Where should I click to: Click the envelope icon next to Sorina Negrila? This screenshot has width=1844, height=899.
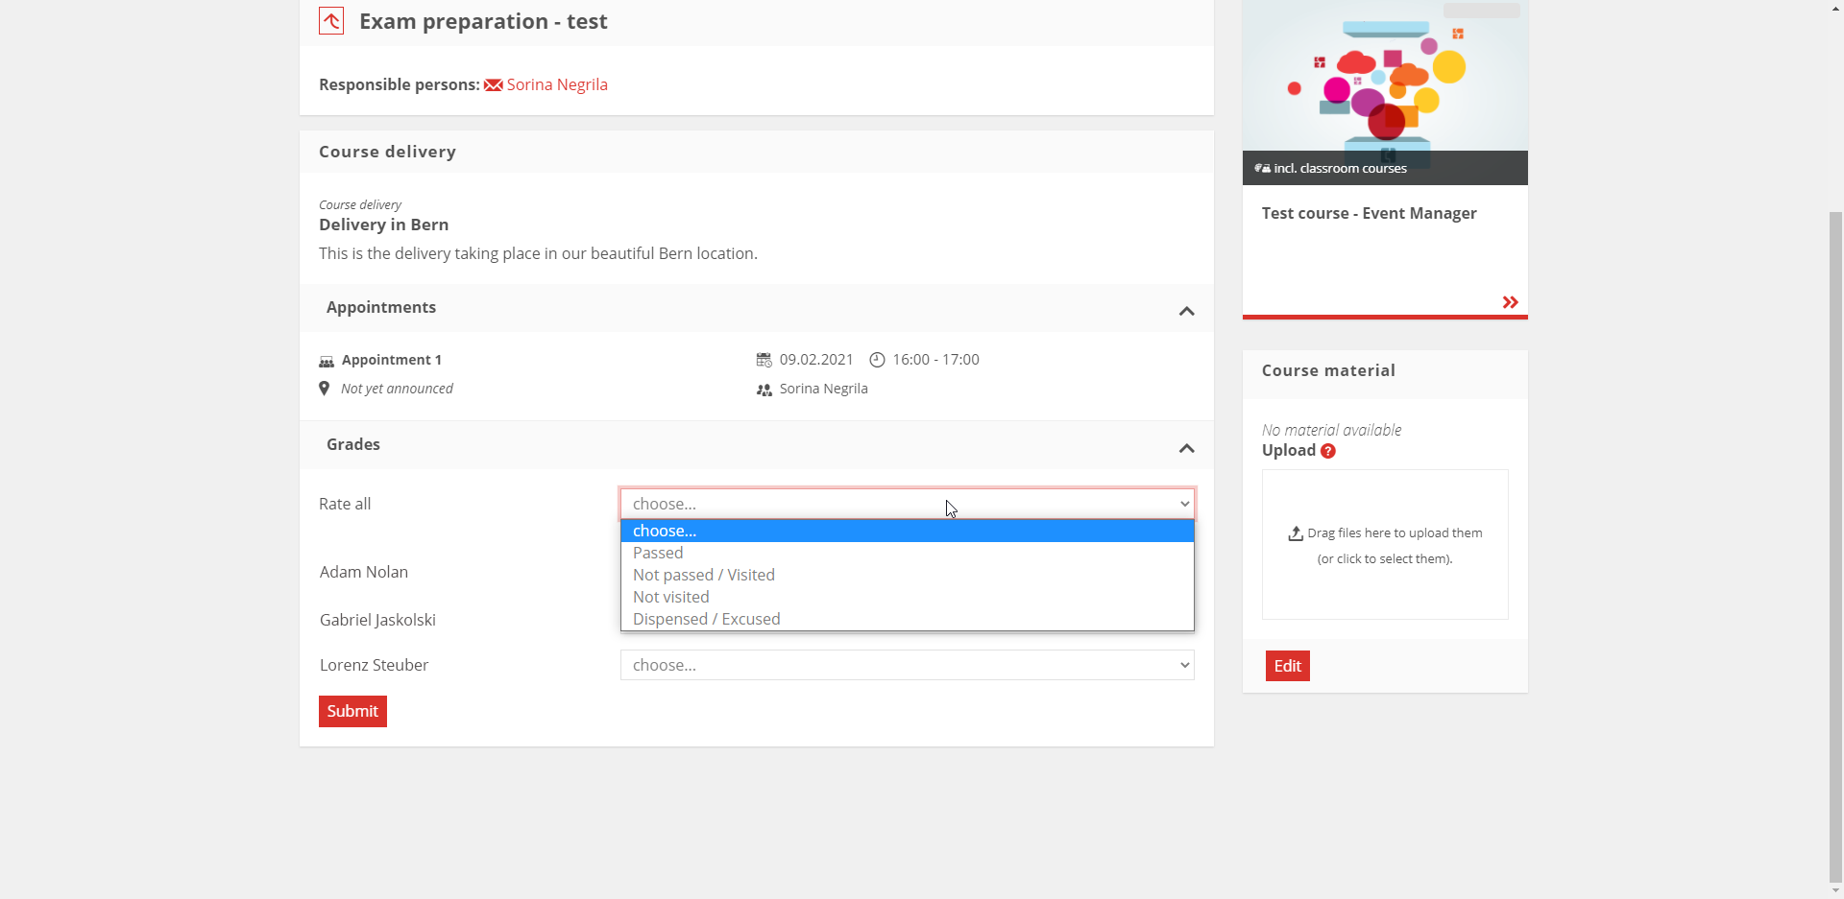(493, 85)
